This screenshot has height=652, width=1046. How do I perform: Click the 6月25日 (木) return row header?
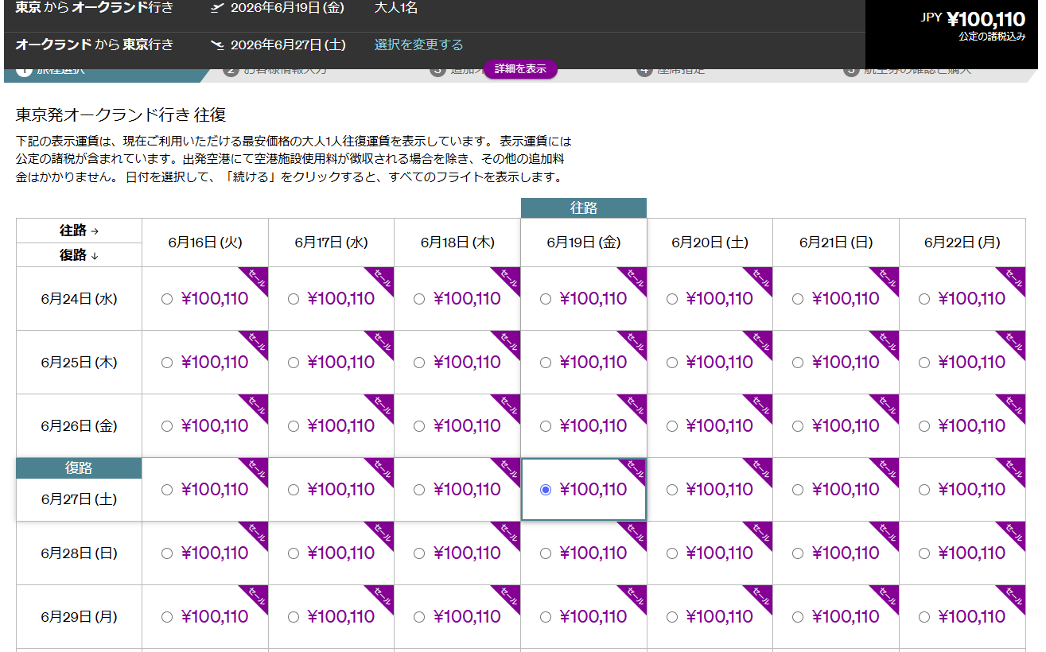[79, 363]
